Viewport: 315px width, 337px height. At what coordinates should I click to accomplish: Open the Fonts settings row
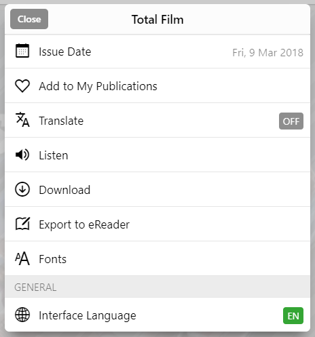point(157,258)
